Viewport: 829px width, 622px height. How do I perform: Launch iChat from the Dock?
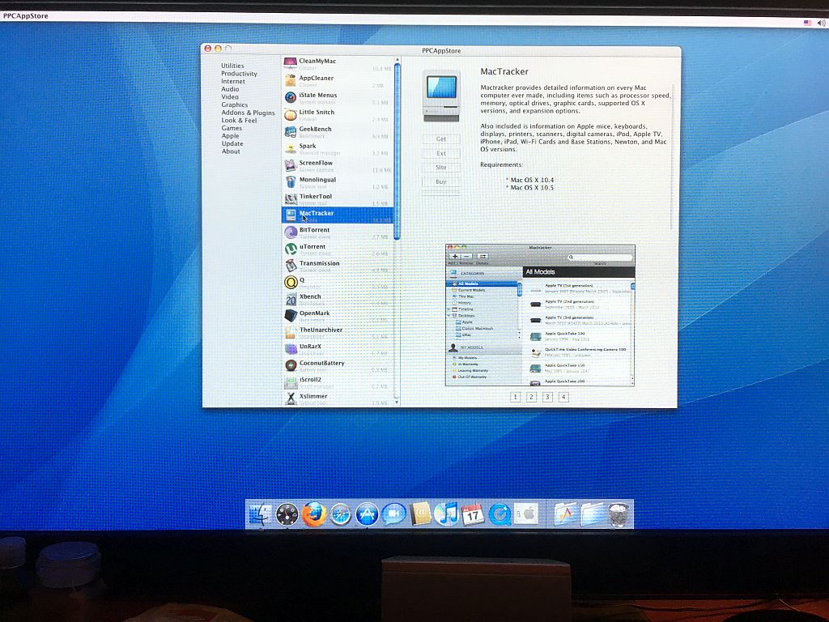[394, 514]
